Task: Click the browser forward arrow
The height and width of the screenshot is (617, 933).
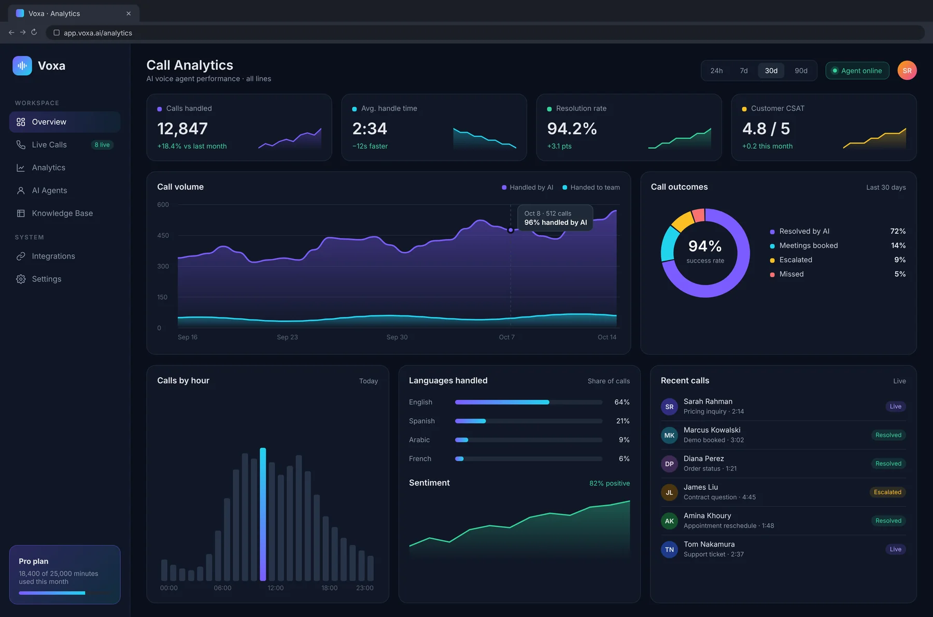Action: click(23, 32)
